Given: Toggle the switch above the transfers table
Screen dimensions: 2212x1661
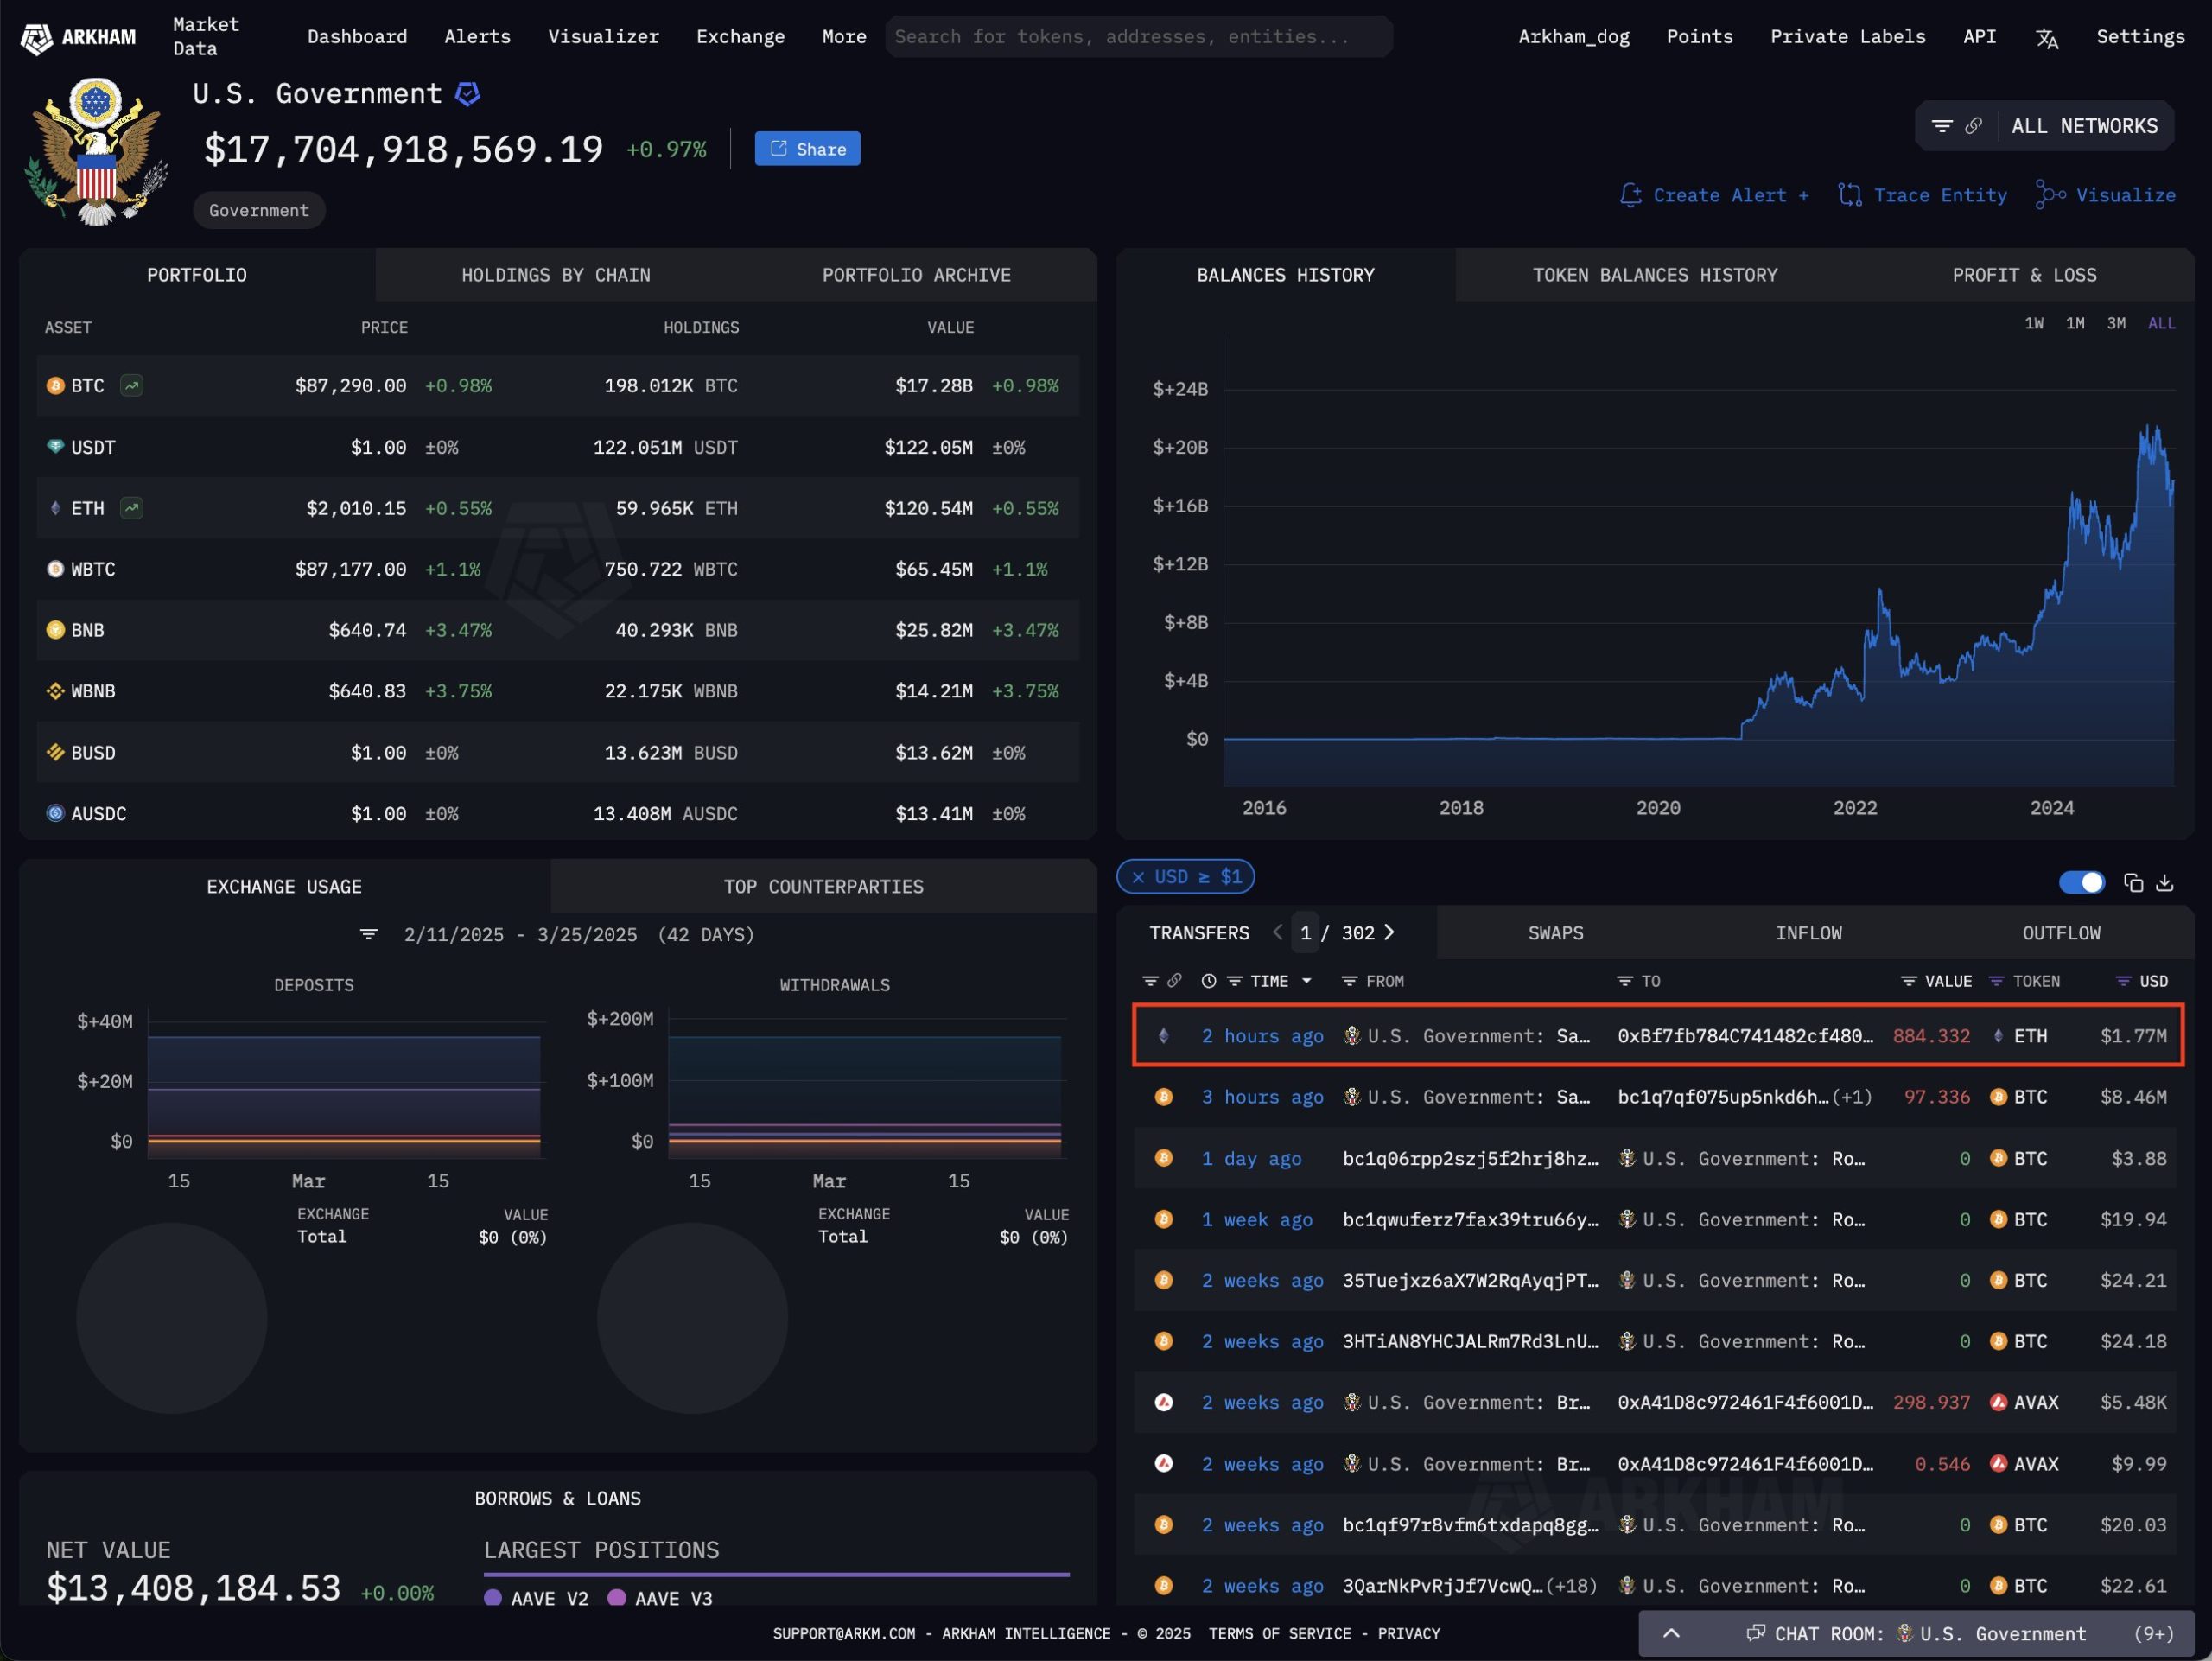Looking at the screenshot, I should pos(2081,882).
